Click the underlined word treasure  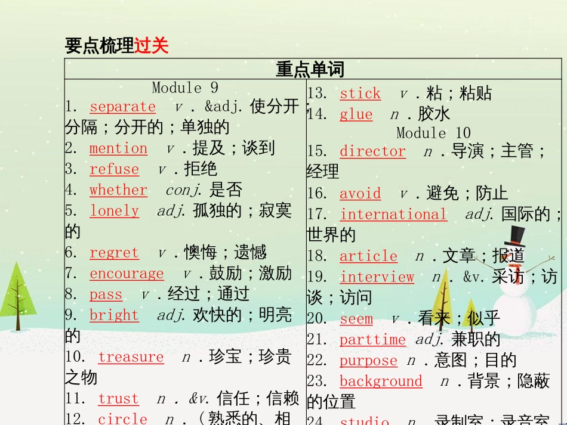[x=131, y=357]
